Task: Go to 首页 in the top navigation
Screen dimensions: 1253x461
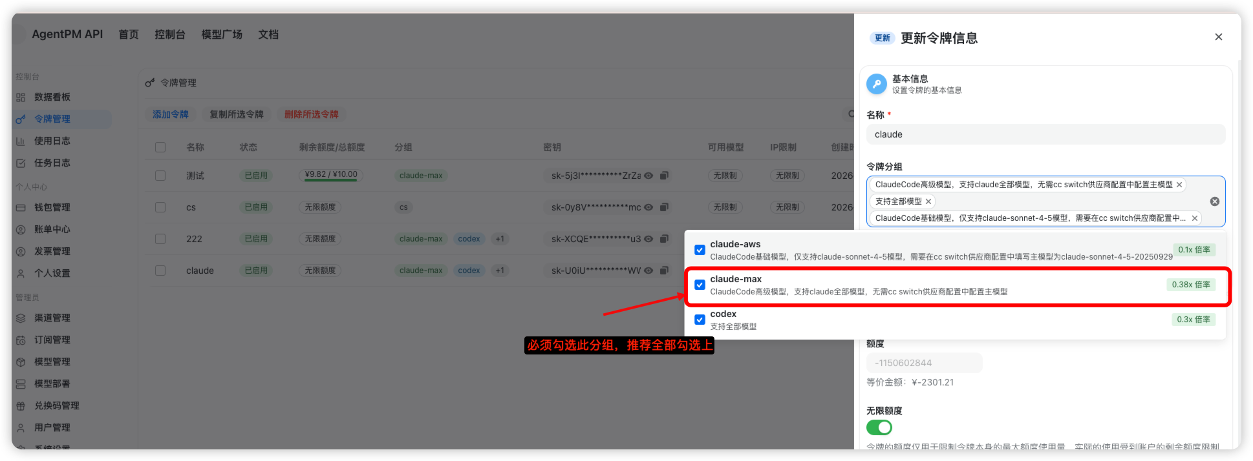Action: coord(129,34)
